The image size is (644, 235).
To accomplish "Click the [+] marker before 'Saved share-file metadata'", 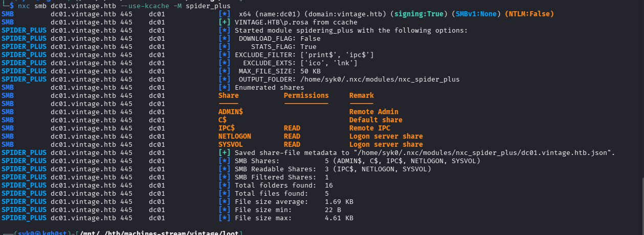I will [x=225, y=152].
